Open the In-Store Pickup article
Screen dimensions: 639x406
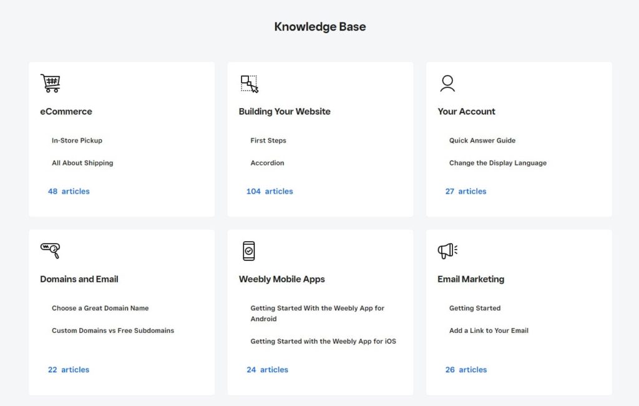(77, 141)
